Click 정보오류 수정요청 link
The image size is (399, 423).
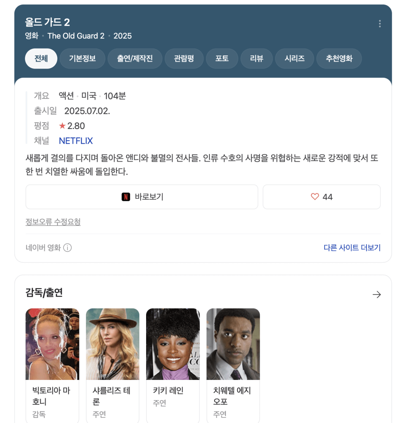coord(53,222)
